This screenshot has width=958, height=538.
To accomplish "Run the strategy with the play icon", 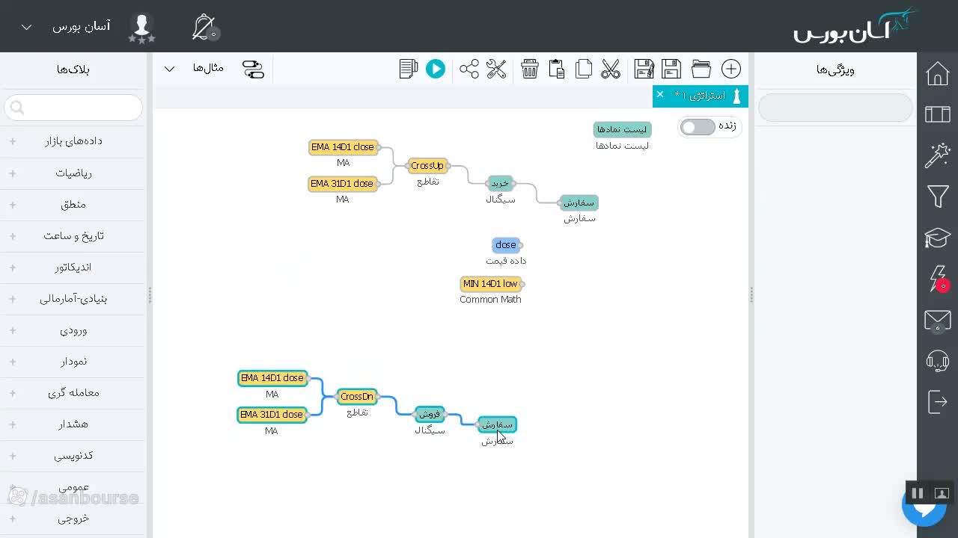I will click(435, 69).
